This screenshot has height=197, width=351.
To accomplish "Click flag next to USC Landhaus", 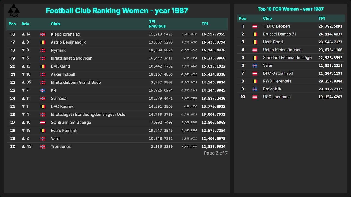I will 255,97.
